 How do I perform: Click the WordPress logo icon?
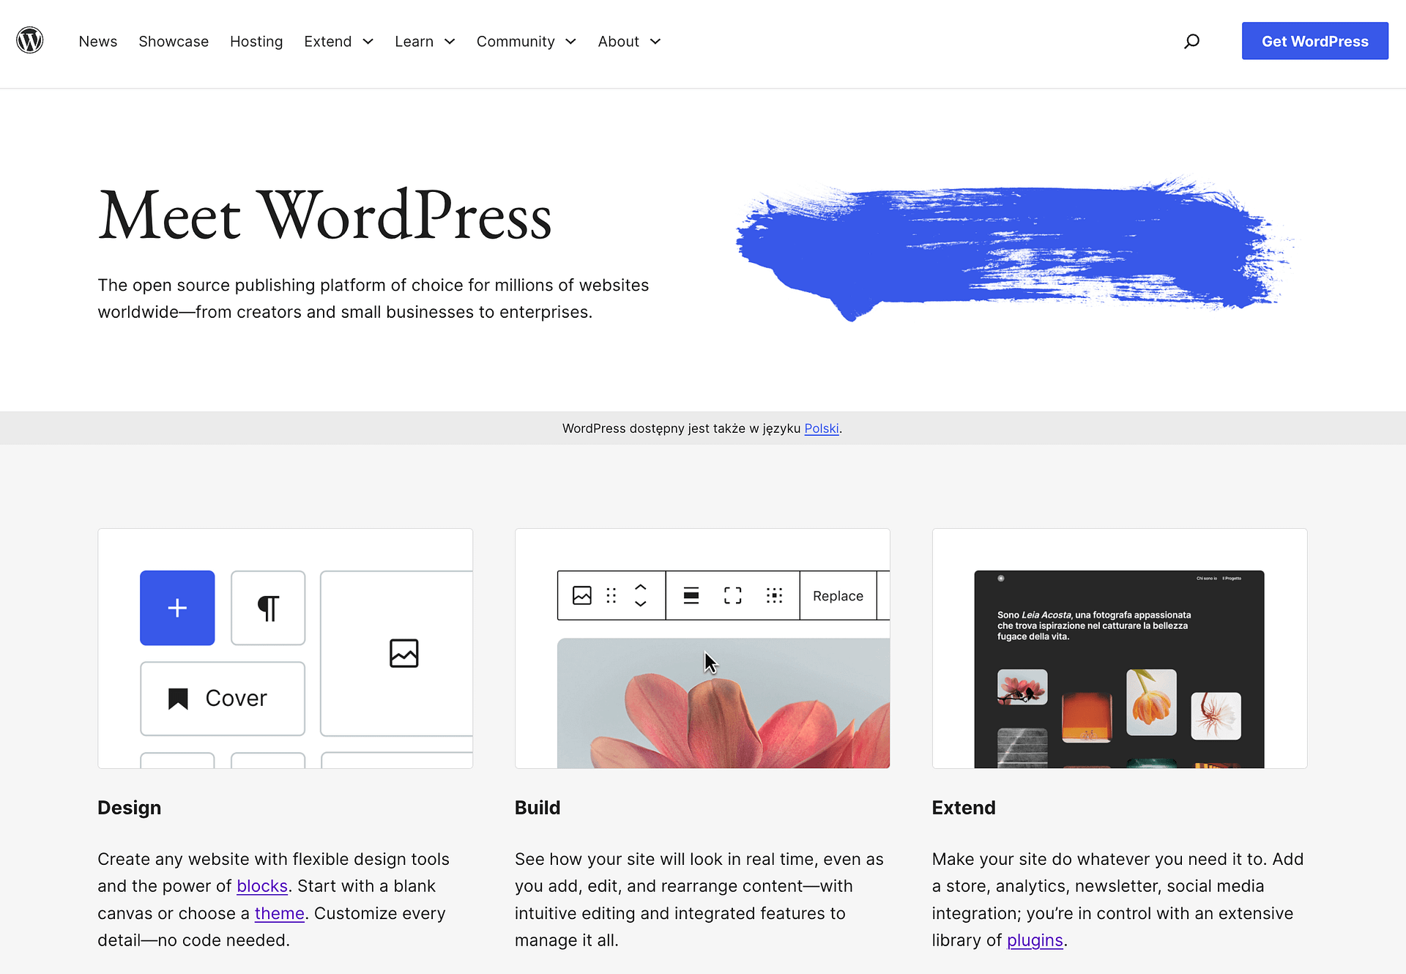30,40
